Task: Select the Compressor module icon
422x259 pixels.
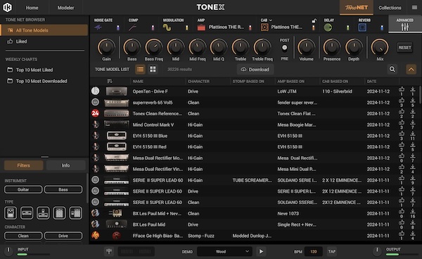Action: pos(132,27)
